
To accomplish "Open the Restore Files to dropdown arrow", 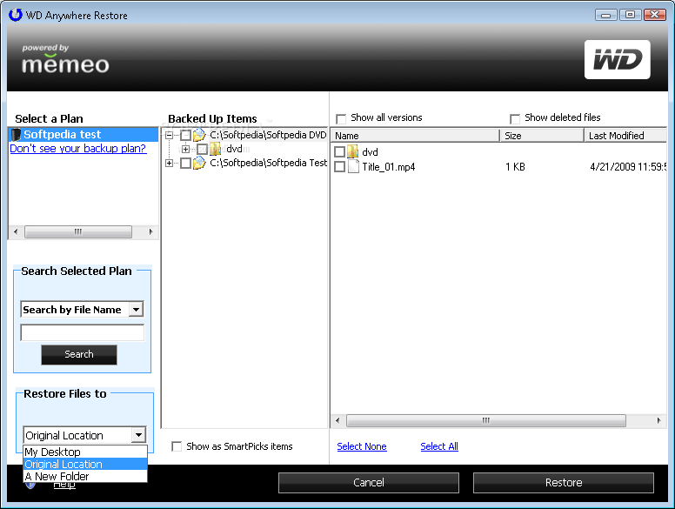I will coord(138,435).
